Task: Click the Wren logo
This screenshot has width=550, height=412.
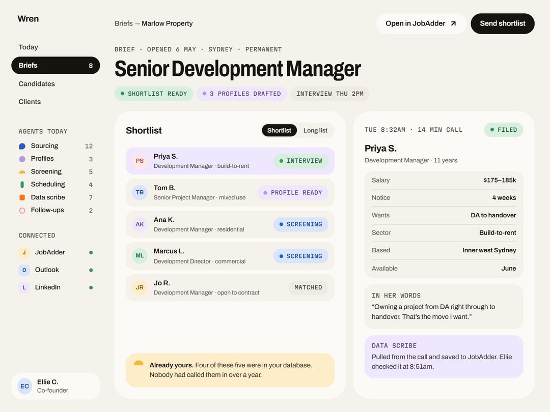Action: 28,19
